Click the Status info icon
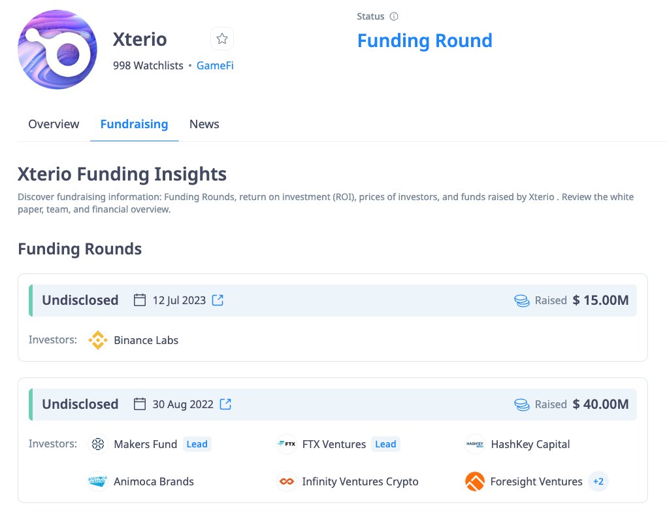This screenshot has width=667, height=520. click(394, 16)
